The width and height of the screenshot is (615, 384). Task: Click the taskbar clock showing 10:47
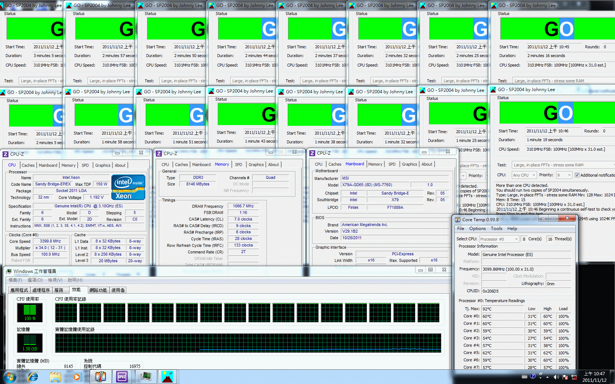pyautogui.click(x=594, y=377)
